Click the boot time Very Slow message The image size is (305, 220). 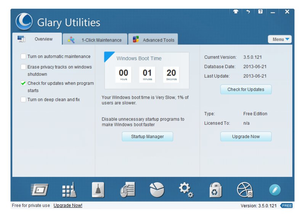pyautogui.click(x=145, y=100)
